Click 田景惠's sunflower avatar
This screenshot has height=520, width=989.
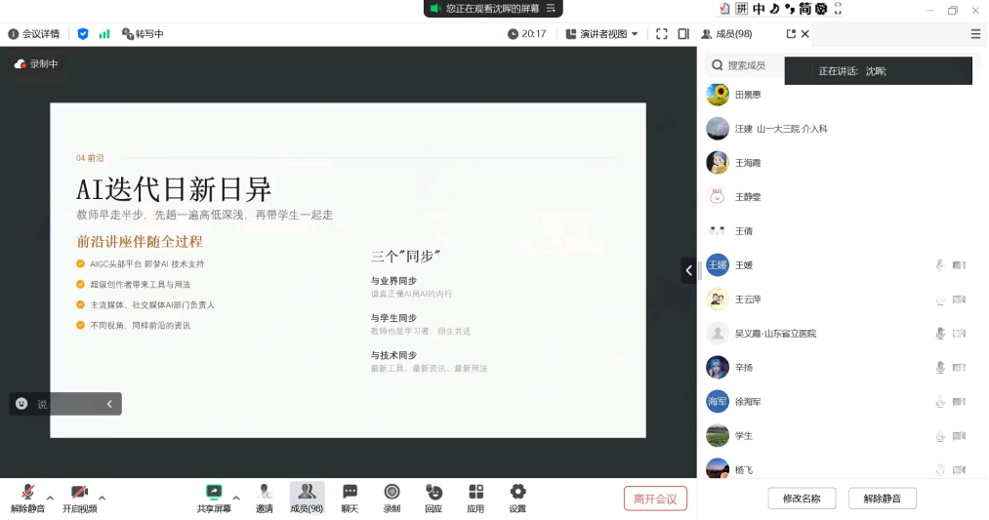(718, 95)
